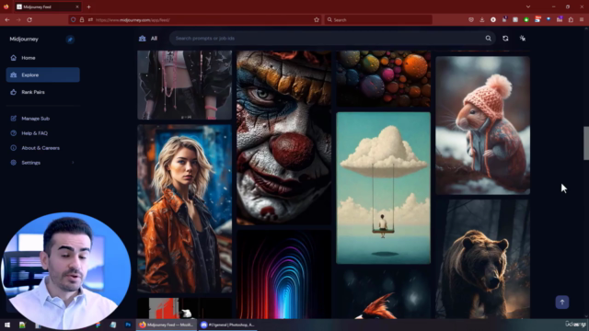This screenshot has width=589, height=331.
Task: Click the scroll-to-top arrow button
Action: tap(562, 302)
